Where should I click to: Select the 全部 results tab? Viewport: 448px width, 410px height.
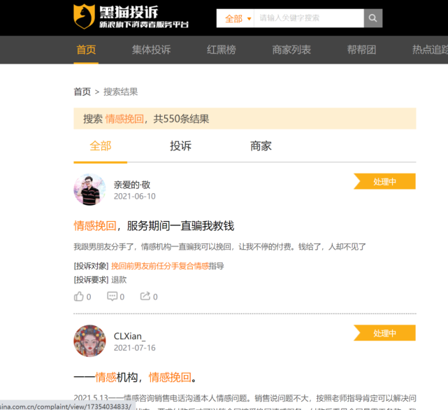(x=100, y=146)
